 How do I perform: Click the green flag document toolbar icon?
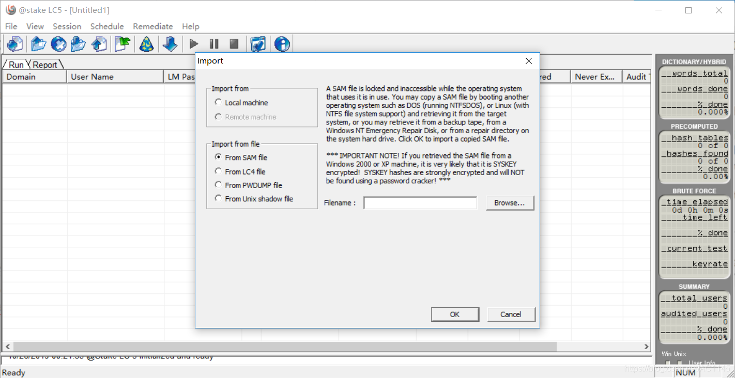[x=122, y=44]
